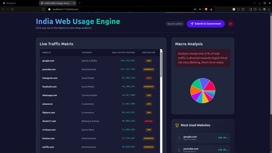The image size is (272, 153).
Task: Select the instagram.com table row
Action: [x=100, y=78]
